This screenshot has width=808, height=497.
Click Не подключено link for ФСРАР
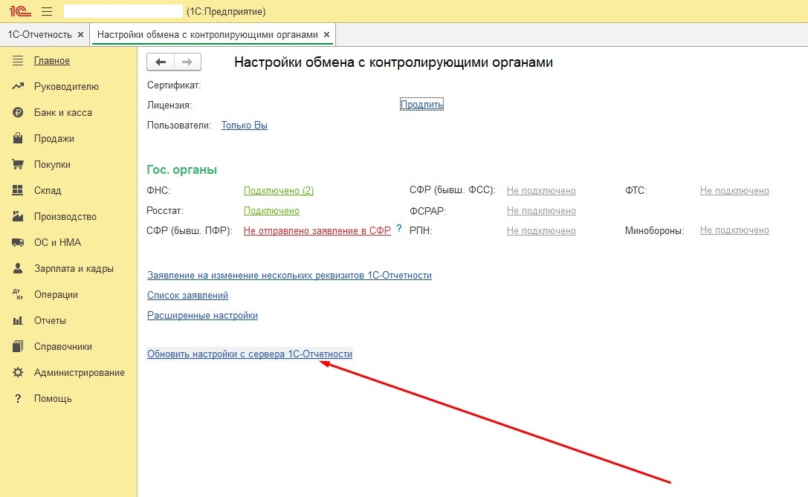[x=541, y=211]
